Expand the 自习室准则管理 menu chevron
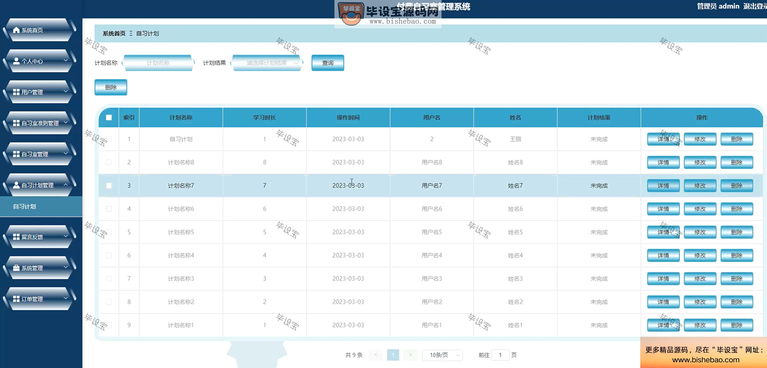This screenshot has width=767, height=368. click(66, 122)
